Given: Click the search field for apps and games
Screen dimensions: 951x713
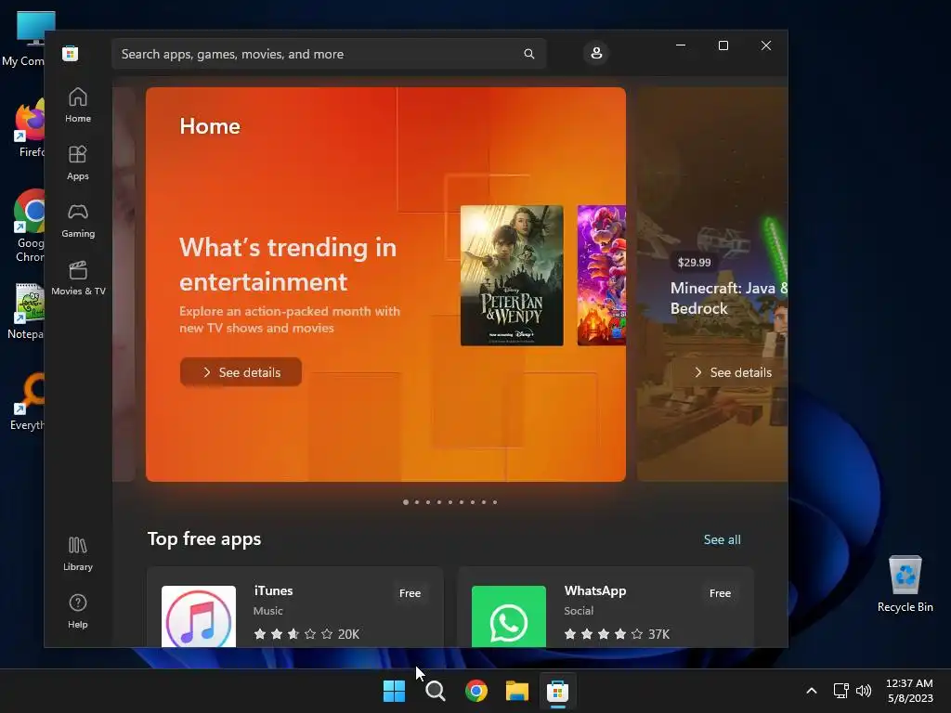Looking at the screenshot, I should pos(329,54).
